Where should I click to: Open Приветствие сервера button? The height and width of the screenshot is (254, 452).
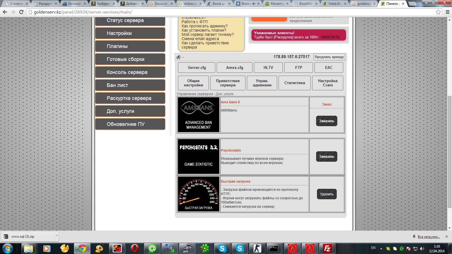[x=228, y=83]
